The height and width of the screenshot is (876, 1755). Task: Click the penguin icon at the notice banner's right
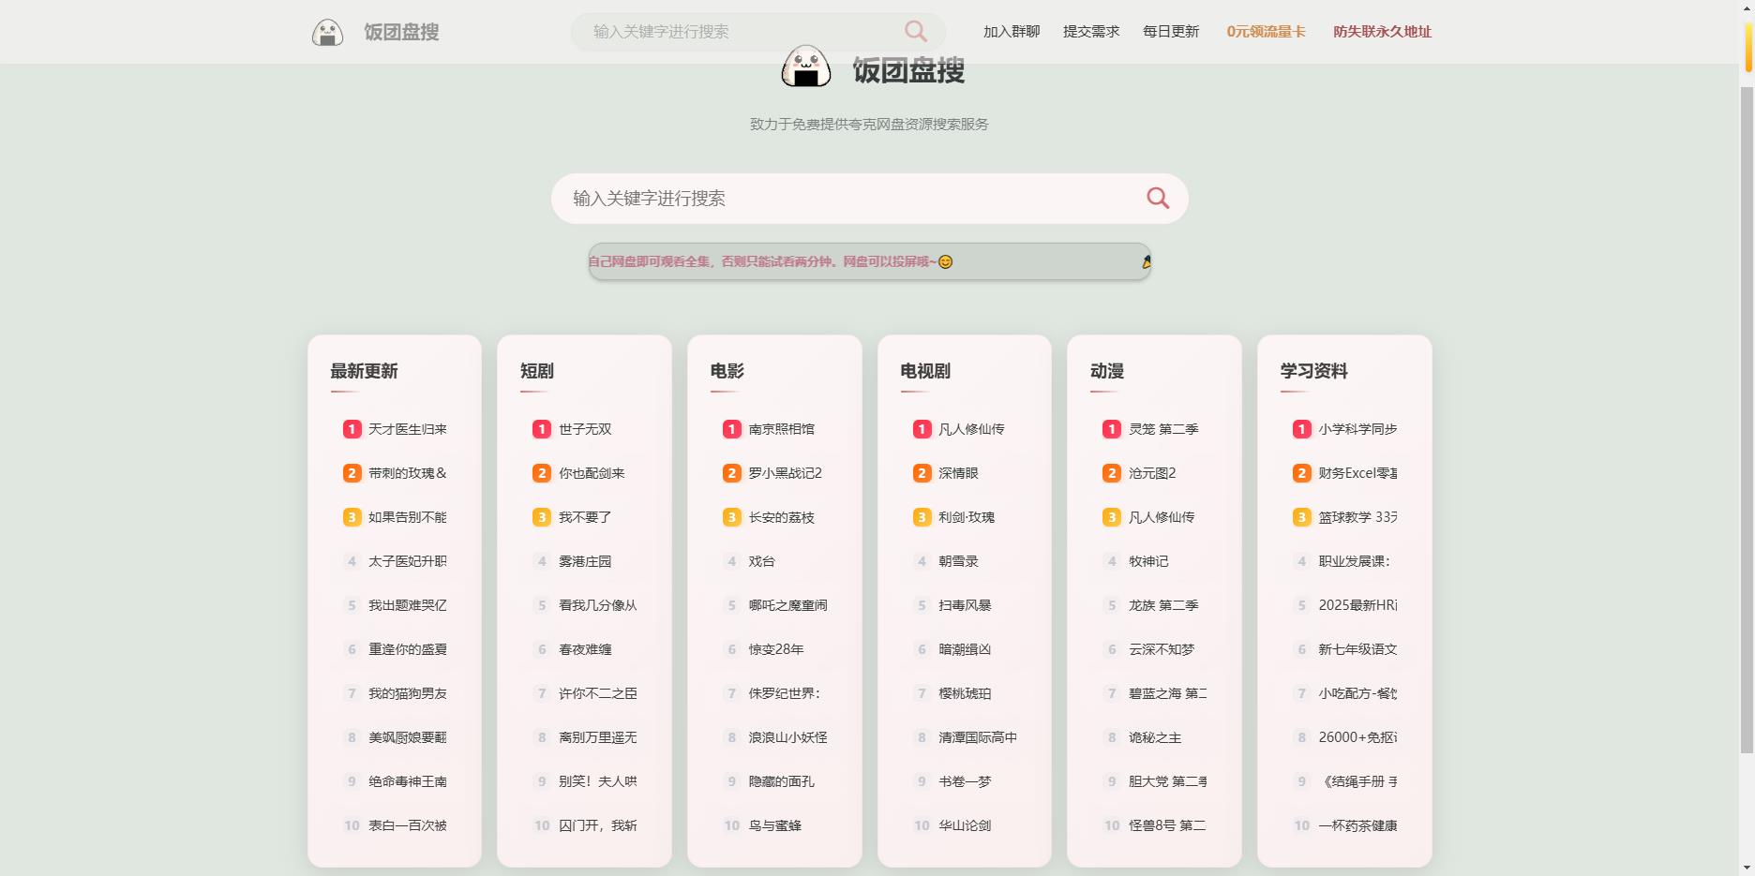(1146, 263)
